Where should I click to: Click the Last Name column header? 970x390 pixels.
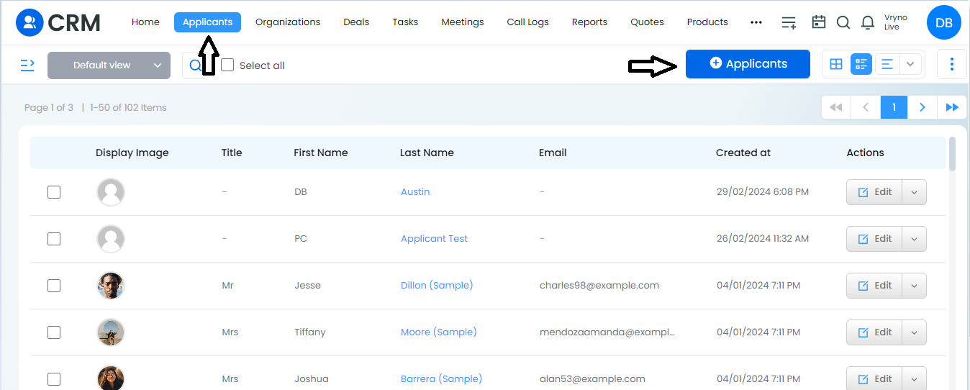pyautogui.click(x=427, y=153)
